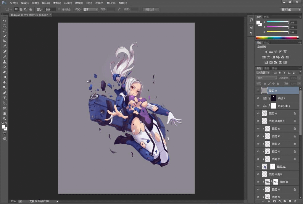Click the color spectrum ramp
Screen dimensions: 303x204
tap(277, 38)
